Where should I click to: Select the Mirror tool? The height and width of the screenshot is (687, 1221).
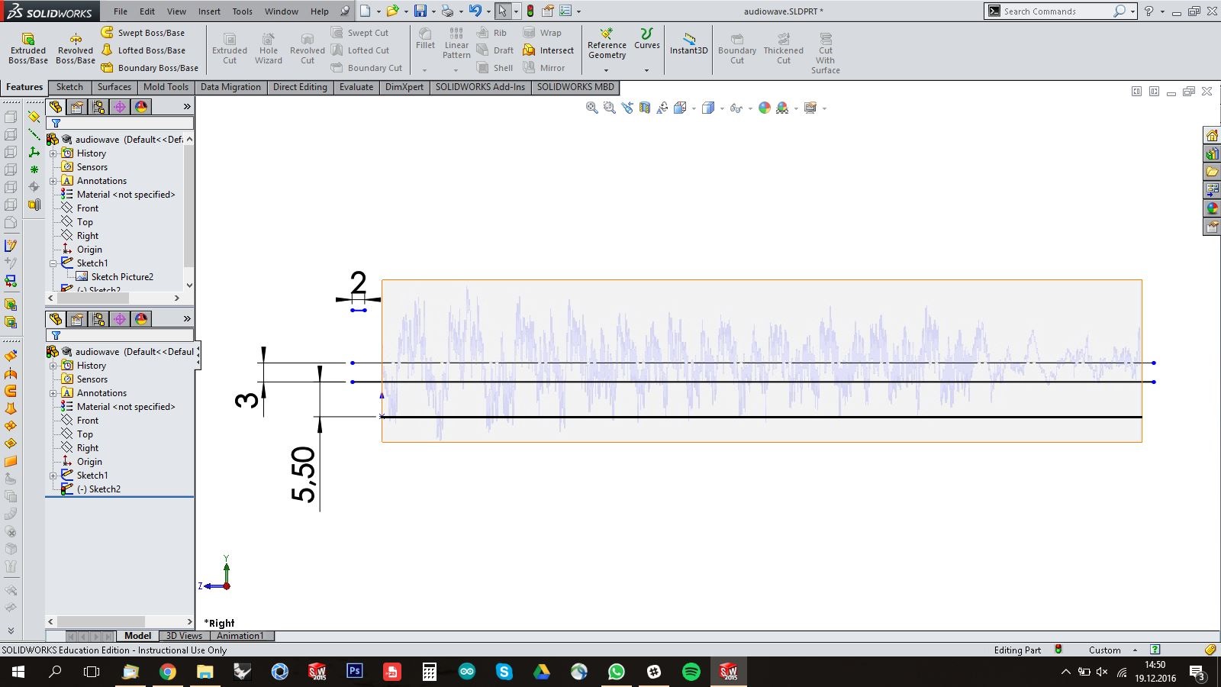tap(544, 68)
